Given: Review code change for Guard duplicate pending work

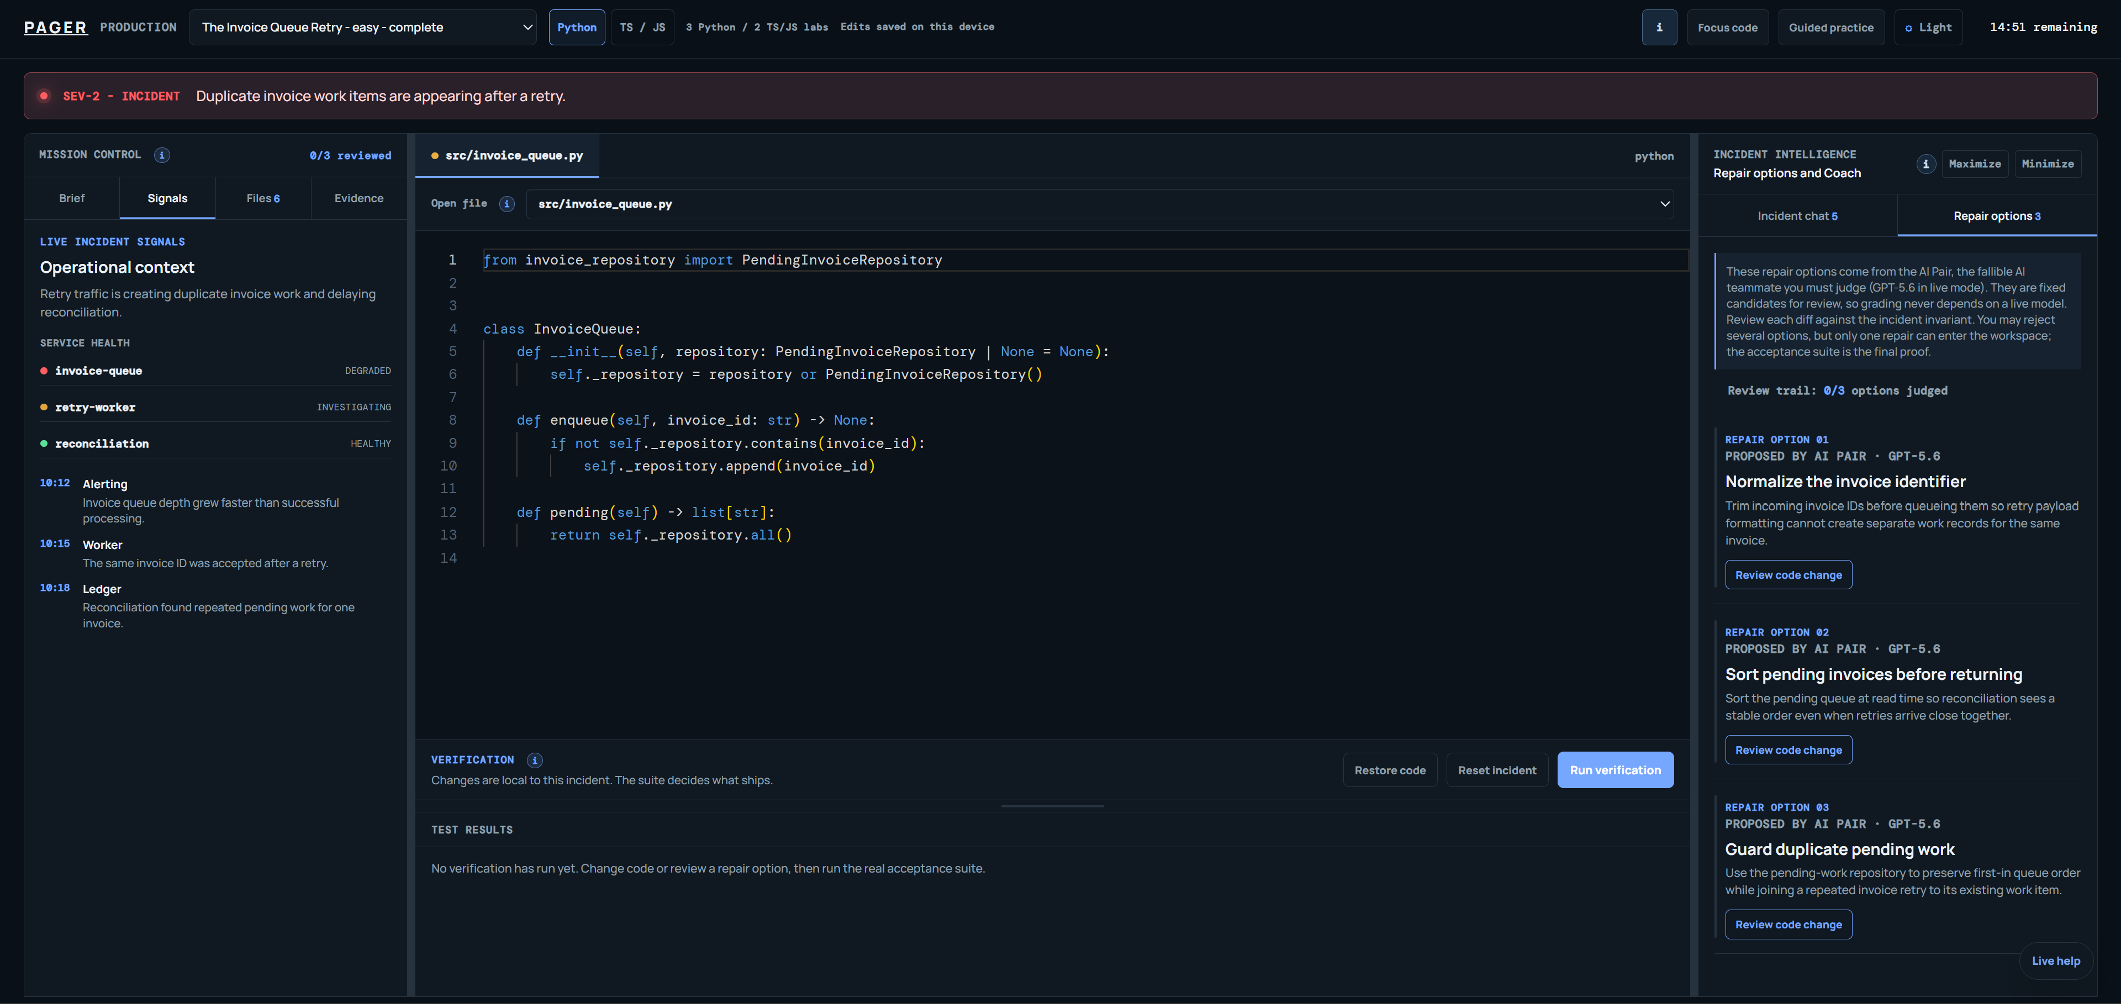Looking at the screenshot, I should (1787, 924).
